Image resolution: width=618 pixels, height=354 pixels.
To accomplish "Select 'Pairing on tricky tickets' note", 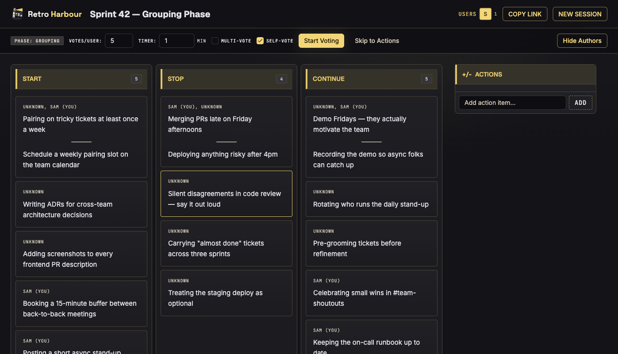I will (81, 124).
